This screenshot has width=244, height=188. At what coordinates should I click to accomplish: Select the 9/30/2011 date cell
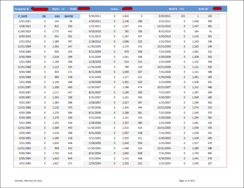click(x=95, y=16)
